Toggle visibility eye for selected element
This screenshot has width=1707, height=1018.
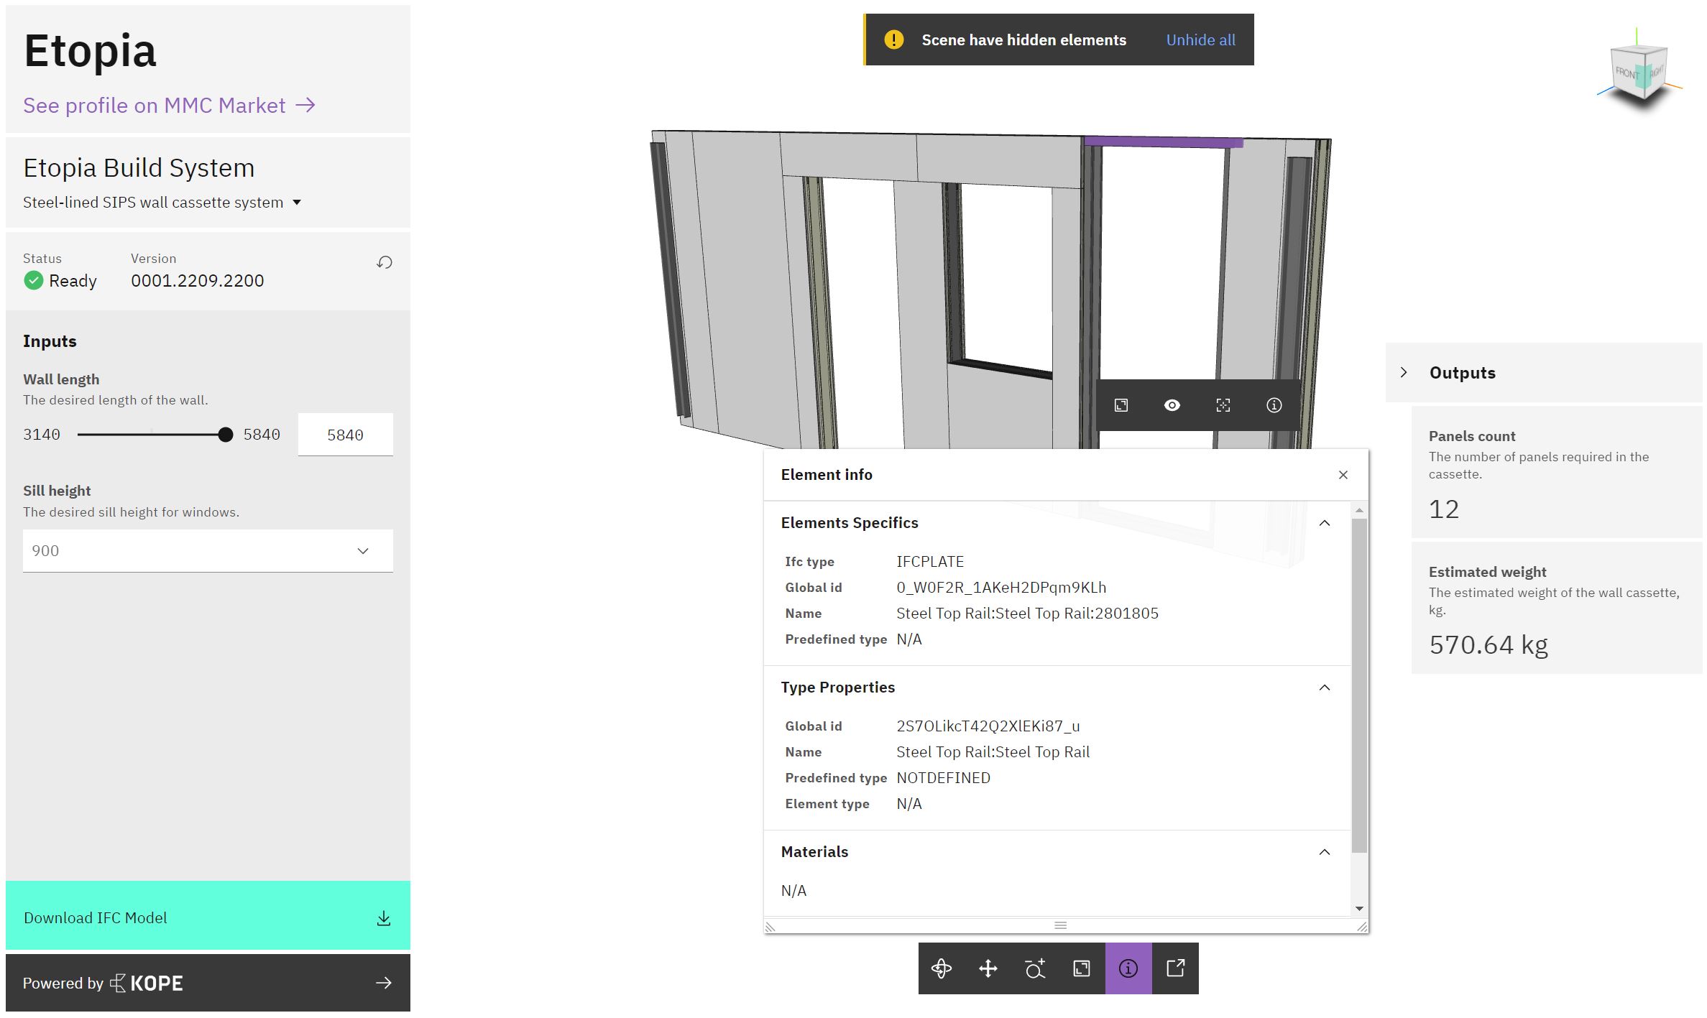(1172, 405)
